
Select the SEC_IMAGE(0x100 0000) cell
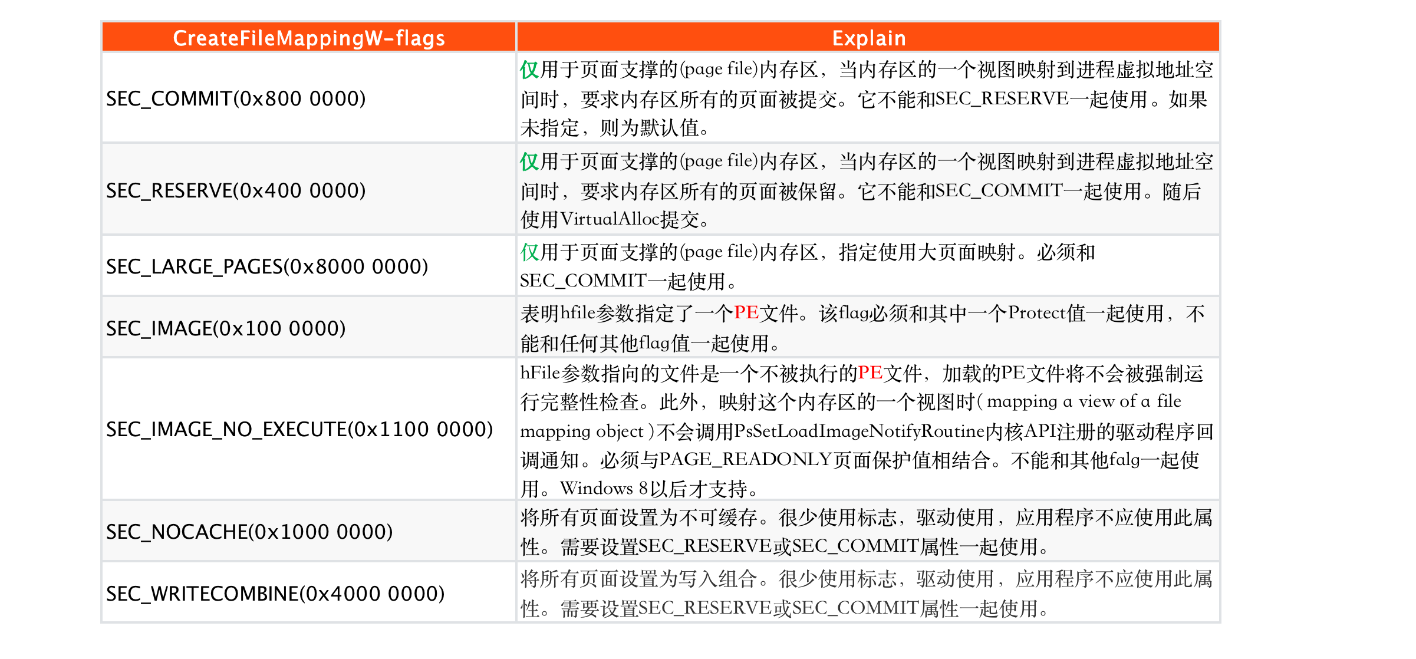(x=226, y=328)
